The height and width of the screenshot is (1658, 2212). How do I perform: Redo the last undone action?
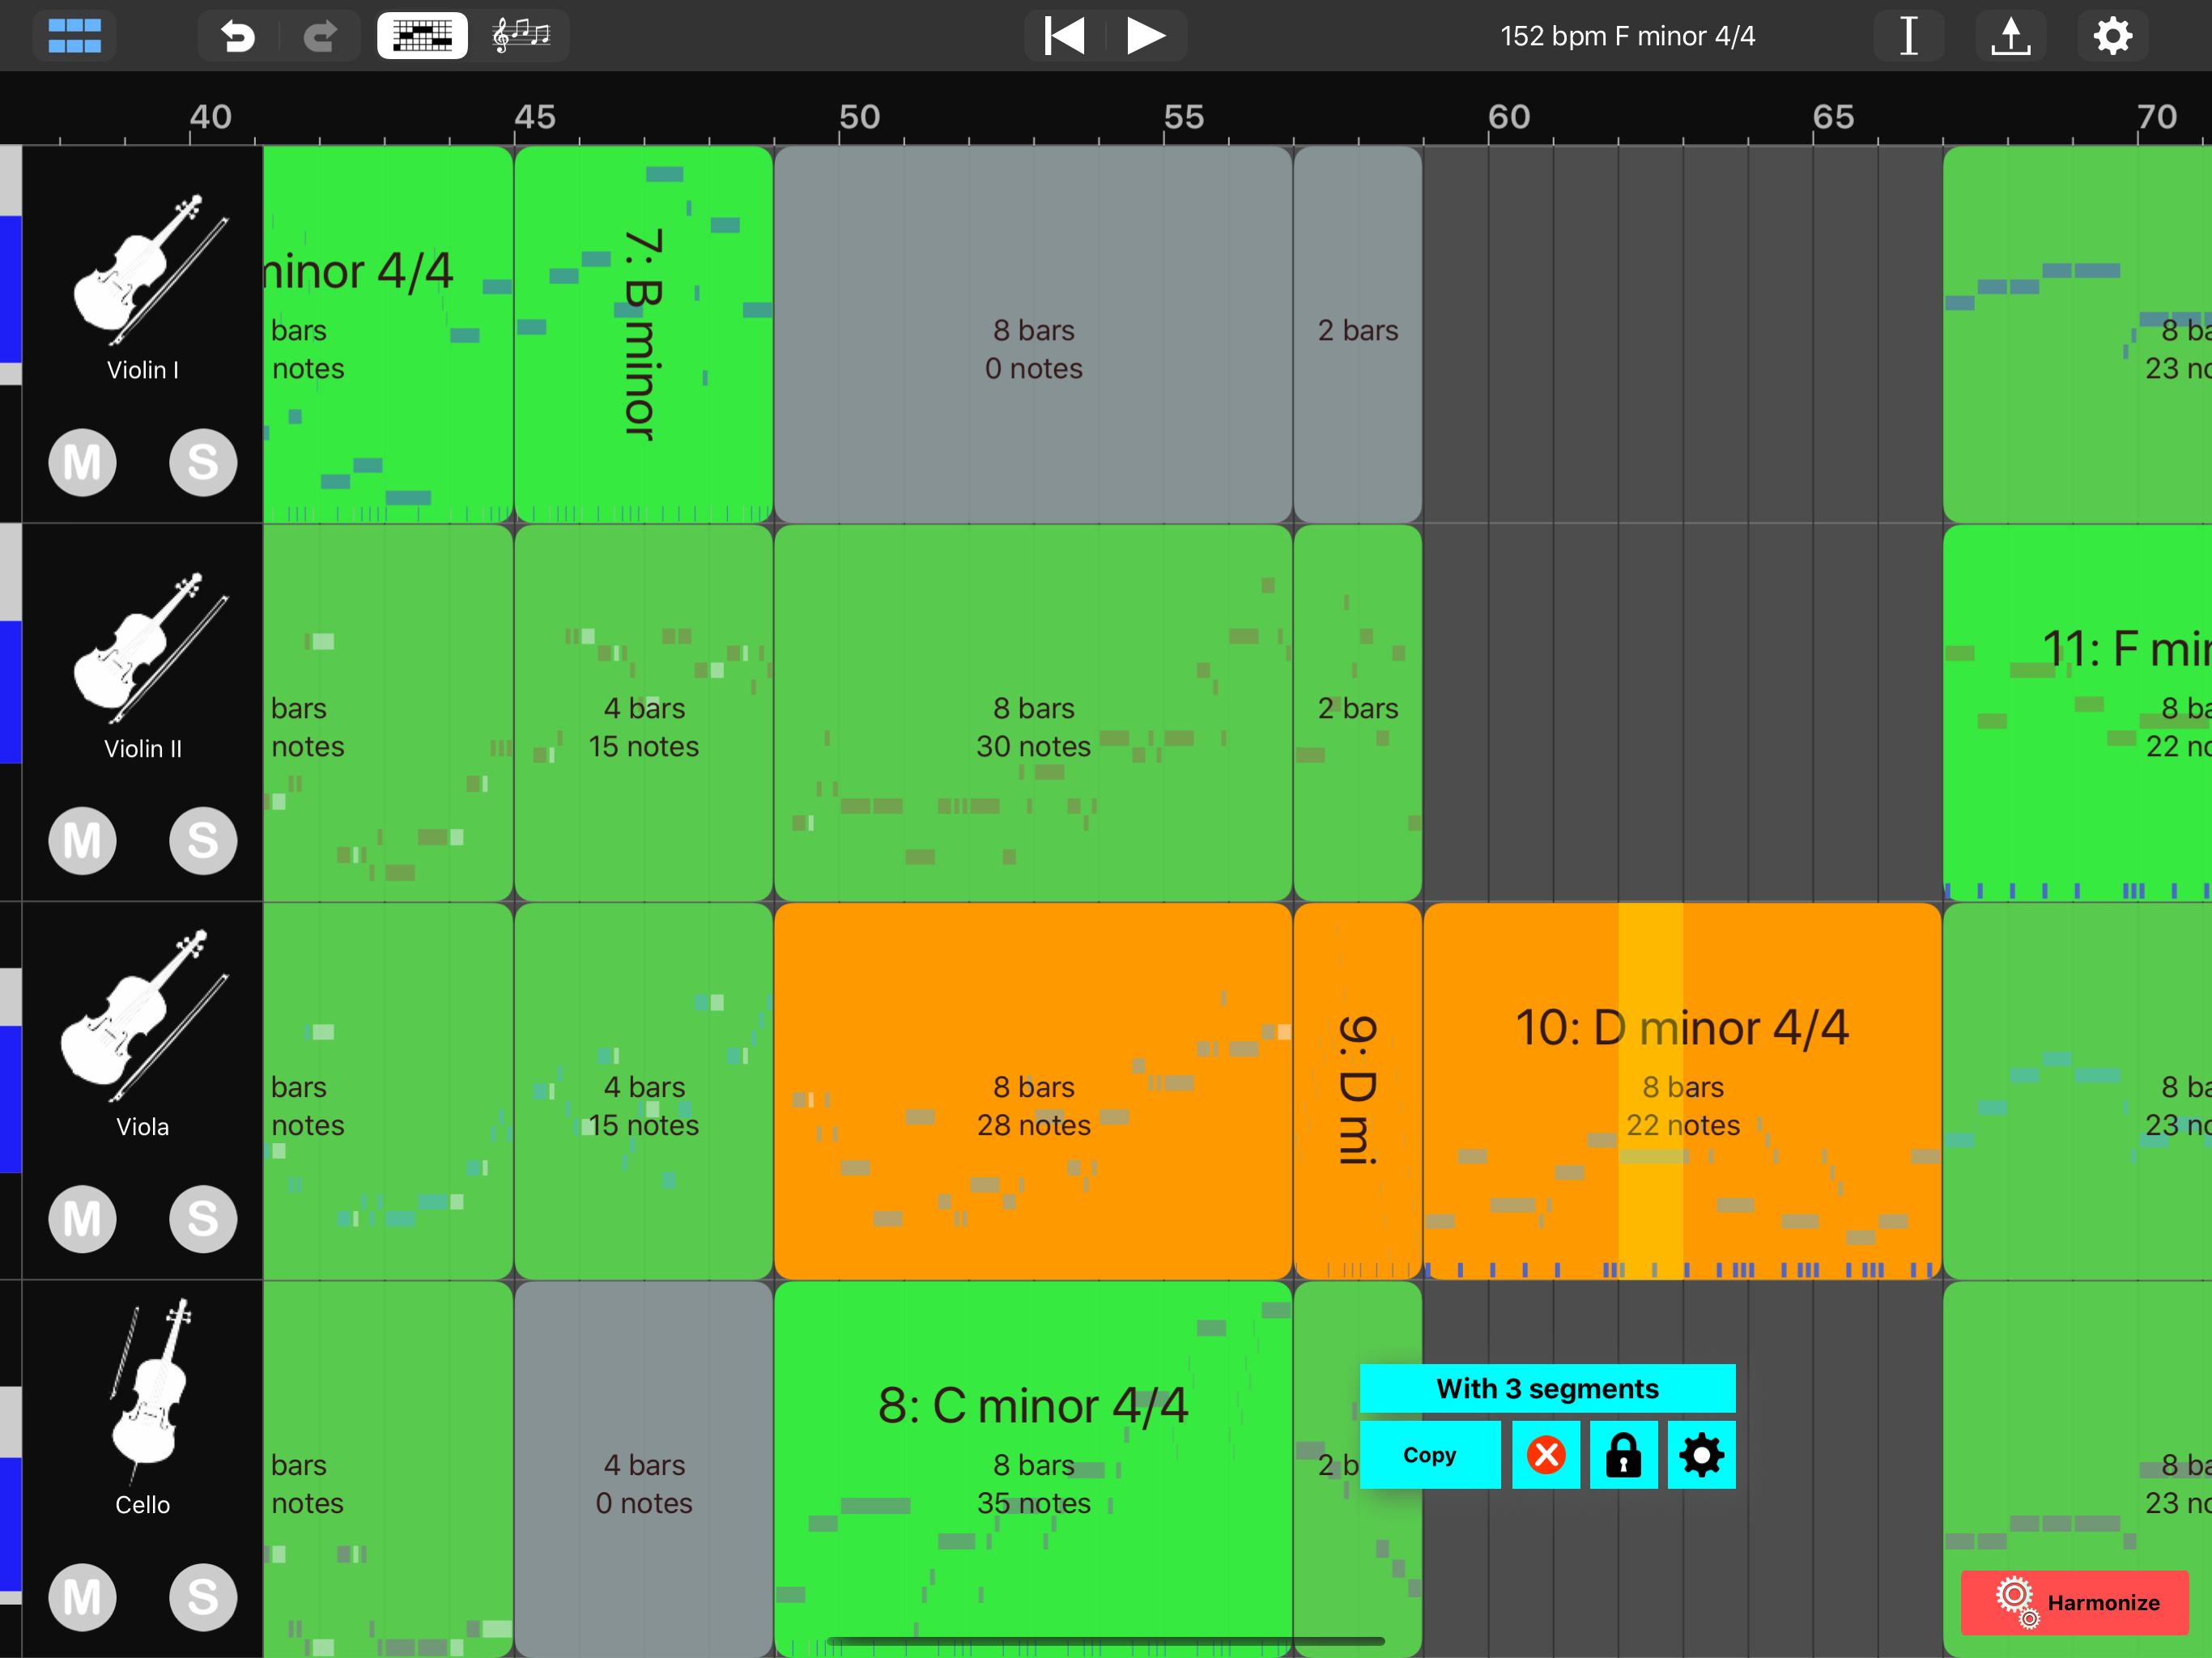(x=320, y=36)
